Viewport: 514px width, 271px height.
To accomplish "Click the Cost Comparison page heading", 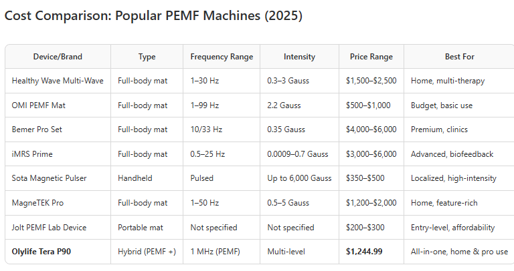I will pyautogui.click(x=153, y=16).
